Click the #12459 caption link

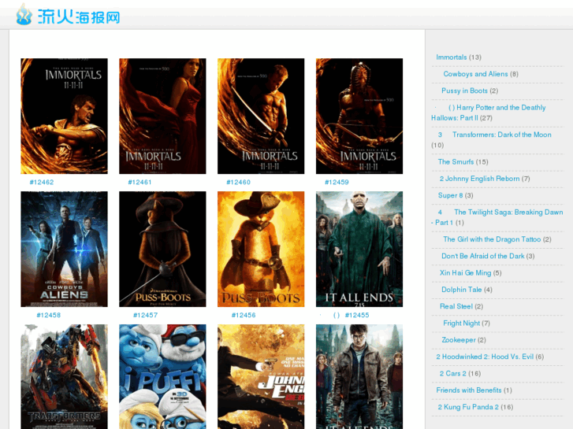point(337,182)
